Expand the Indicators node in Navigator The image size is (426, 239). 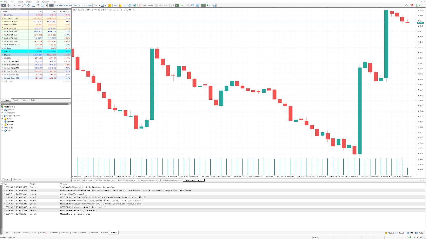2,113
